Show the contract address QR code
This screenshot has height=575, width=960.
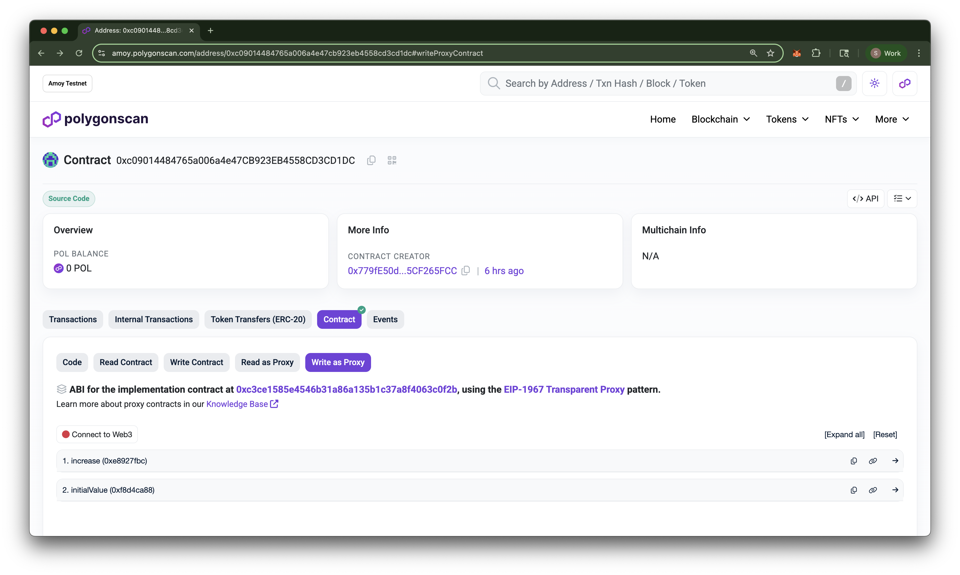coord(392,160)
